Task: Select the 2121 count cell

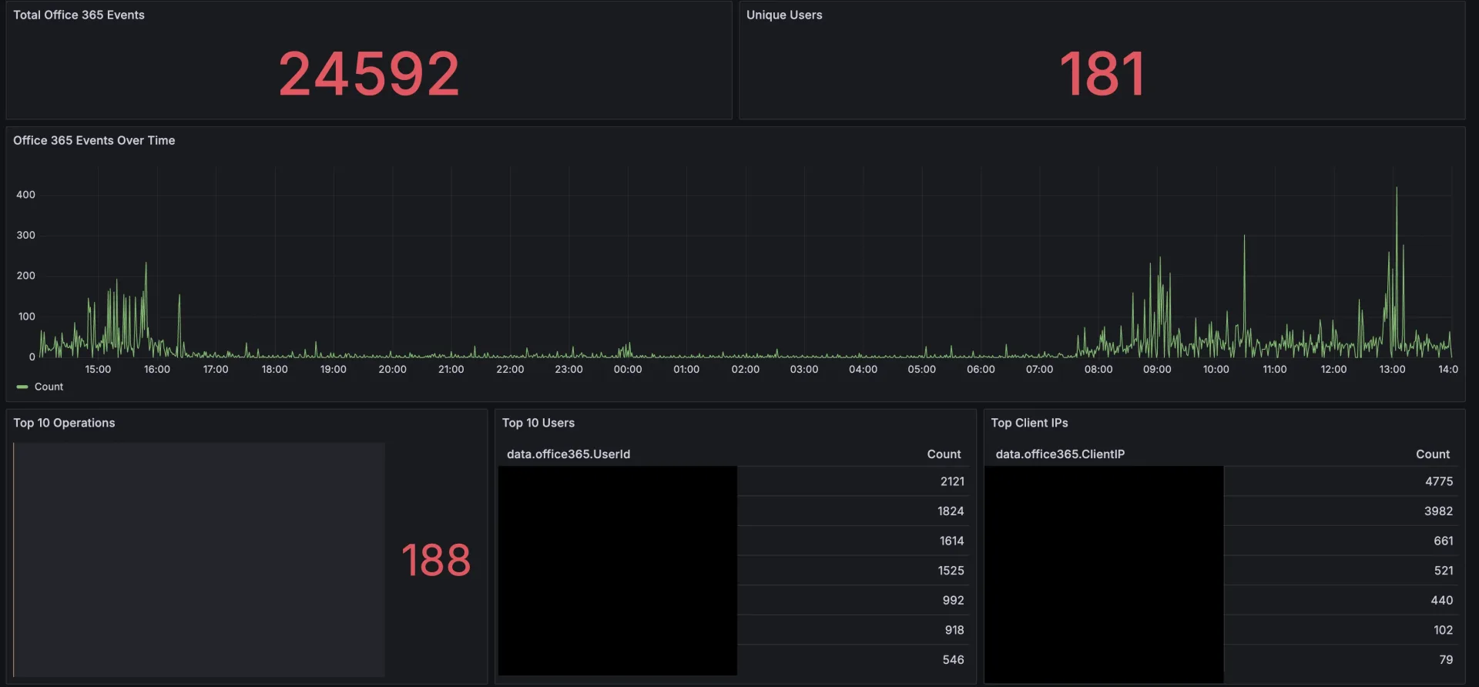Action: [952, 481]
